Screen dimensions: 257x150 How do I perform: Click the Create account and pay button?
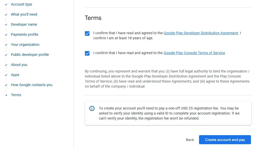225,140
